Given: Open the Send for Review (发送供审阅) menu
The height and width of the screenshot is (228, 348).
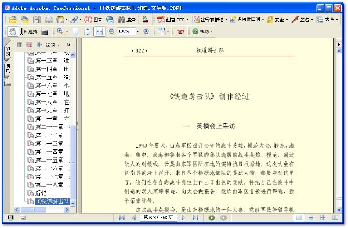Looking at the screenshot, I should [x=247, y=20].
